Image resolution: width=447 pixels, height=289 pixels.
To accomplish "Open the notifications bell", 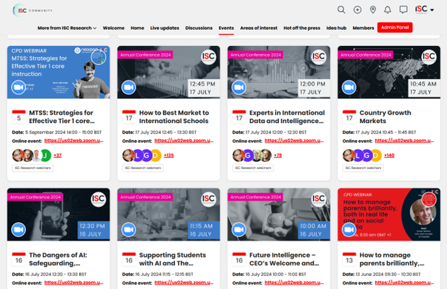I will pos(388,10).
